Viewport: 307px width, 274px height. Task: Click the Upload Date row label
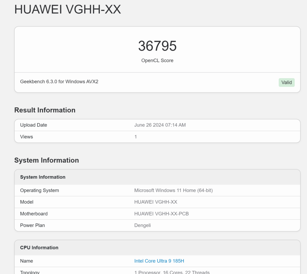(34, 125)
